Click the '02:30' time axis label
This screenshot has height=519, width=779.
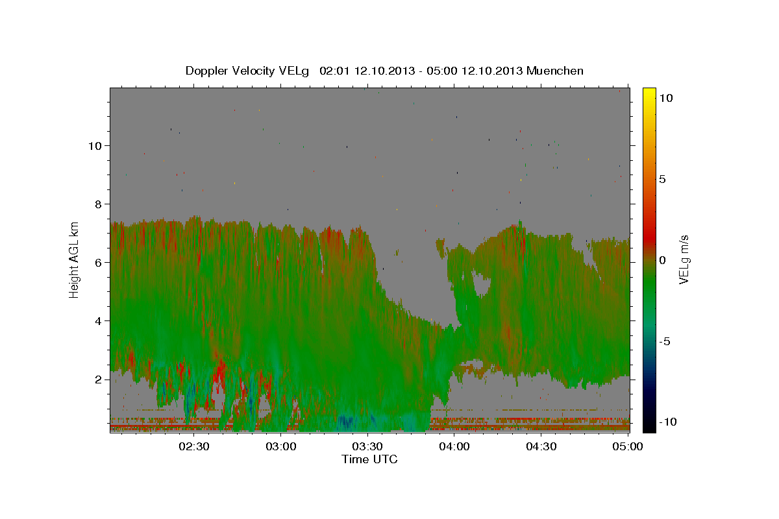point(193,446)
